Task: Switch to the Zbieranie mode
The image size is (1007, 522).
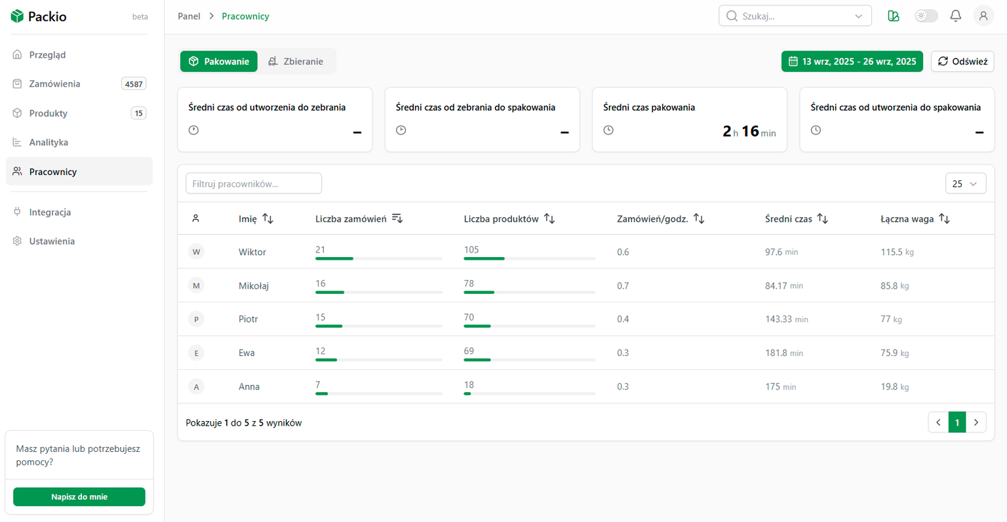Action: tap(296, 61)
